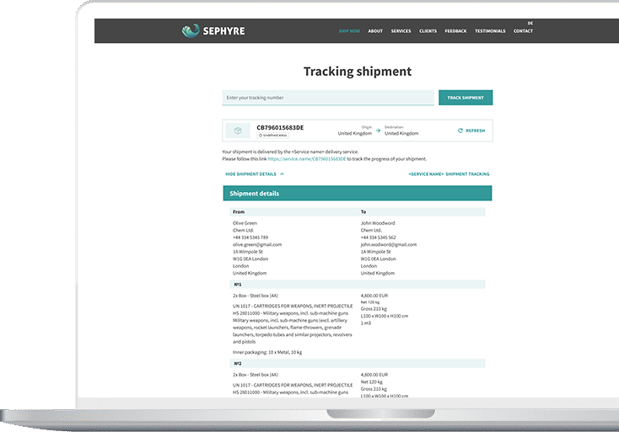Click the Refresh button label
This screenshot has height=432, width=619.
476,131
